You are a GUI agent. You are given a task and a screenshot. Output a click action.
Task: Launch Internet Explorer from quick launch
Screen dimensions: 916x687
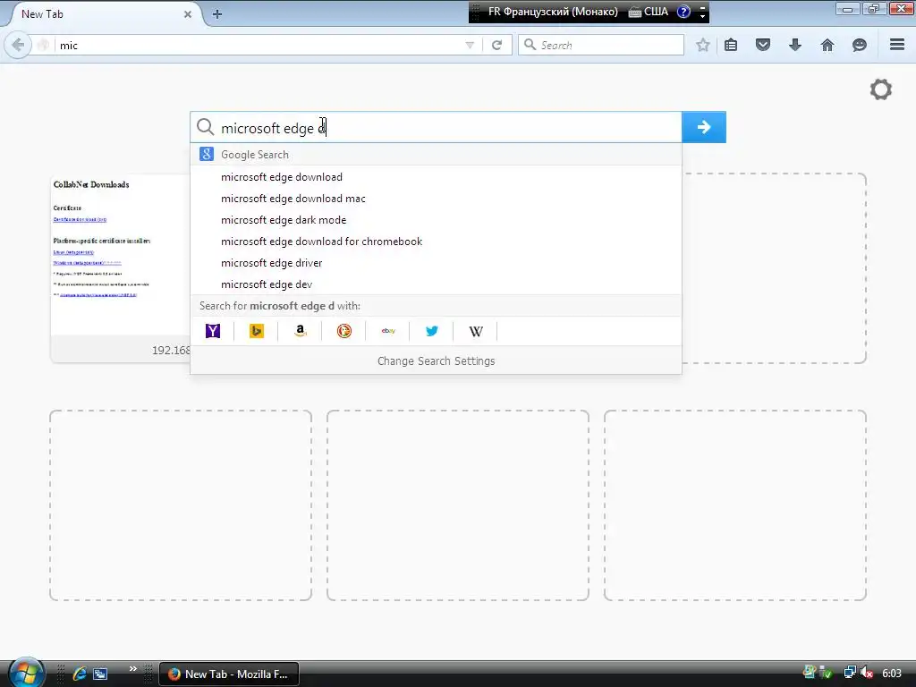tap(80, 674)
